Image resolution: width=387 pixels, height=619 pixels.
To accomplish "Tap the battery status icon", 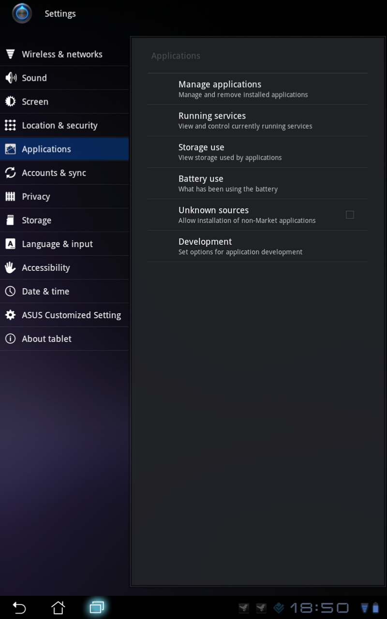I will tap(375, 608).
